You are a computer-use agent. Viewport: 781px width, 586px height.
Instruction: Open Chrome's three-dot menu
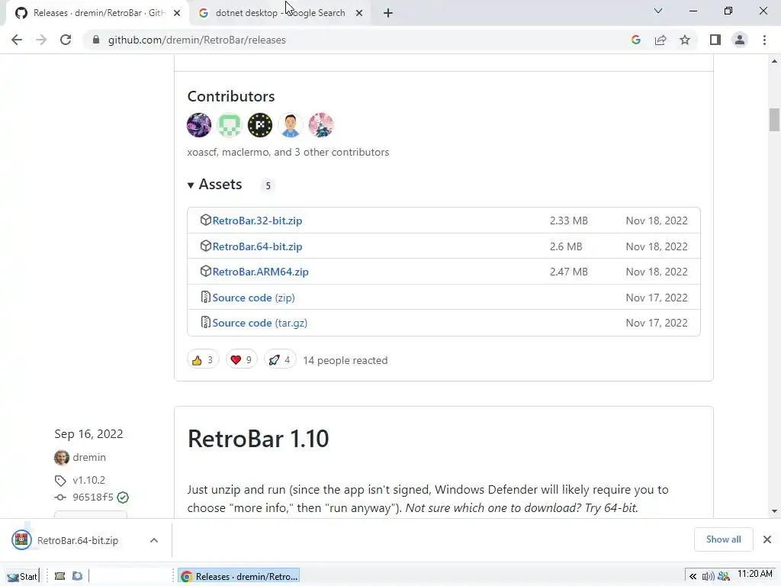click(764, 40)
